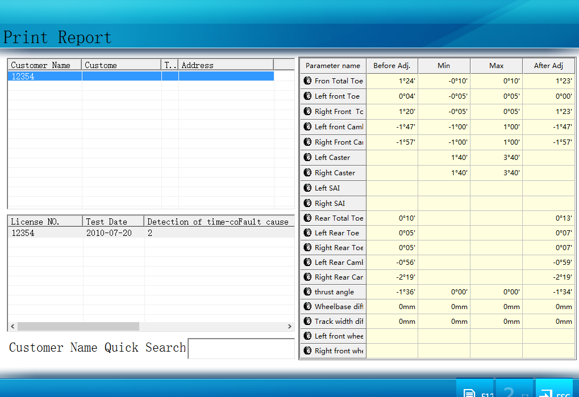Click the Address column header

coord(226,65)
